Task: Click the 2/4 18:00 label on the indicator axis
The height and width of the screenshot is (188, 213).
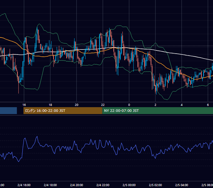Action: tap(50, 185)
